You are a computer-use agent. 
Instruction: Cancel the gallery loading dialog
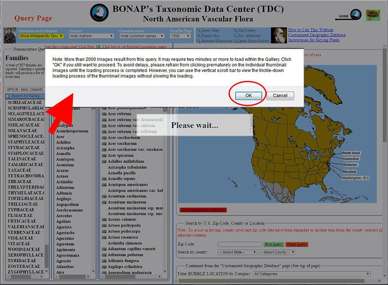(280, 95)
